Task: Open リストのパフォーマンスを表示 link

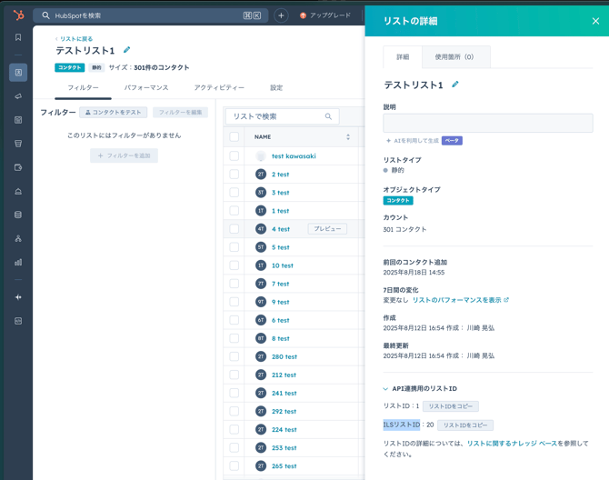Action: click(x=460, y=300)
